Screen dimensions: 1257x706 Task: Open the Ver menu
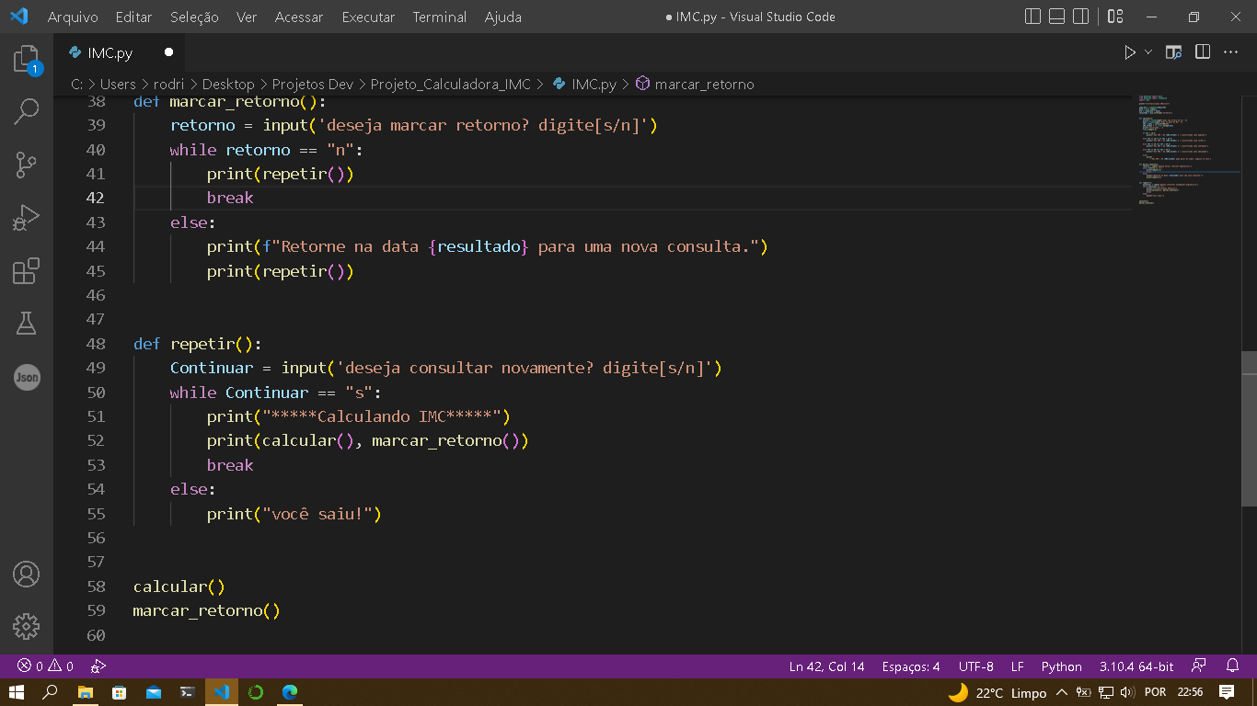247,17
